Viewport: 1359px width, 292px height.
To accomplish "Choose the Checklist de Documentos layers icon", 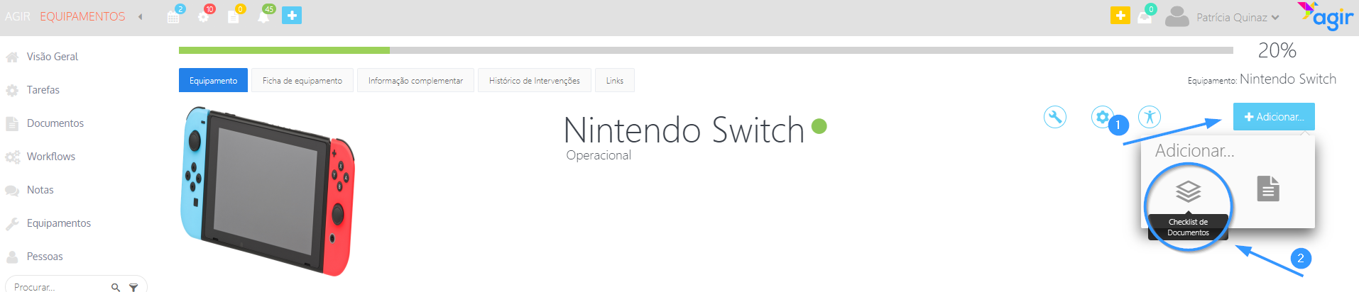I will click(1188, 191).
